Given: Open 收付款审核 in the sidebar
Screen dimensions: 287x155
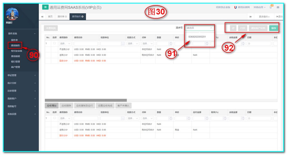Looking at the screenshot, I should pos(16,51).
